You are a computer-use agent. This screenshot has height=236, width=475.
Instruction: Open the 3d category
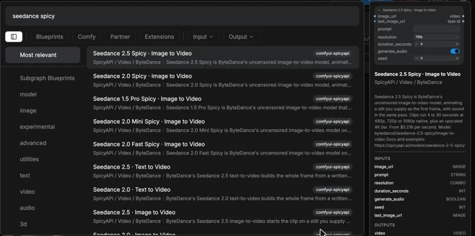tap(43, 224)
